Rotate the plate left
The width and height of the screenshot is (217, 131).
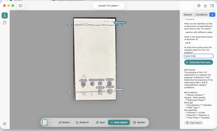point(65,122)
